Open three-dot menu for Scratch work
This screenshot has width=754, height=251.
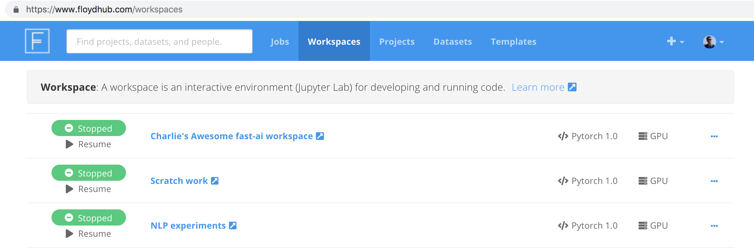(714, 181)
